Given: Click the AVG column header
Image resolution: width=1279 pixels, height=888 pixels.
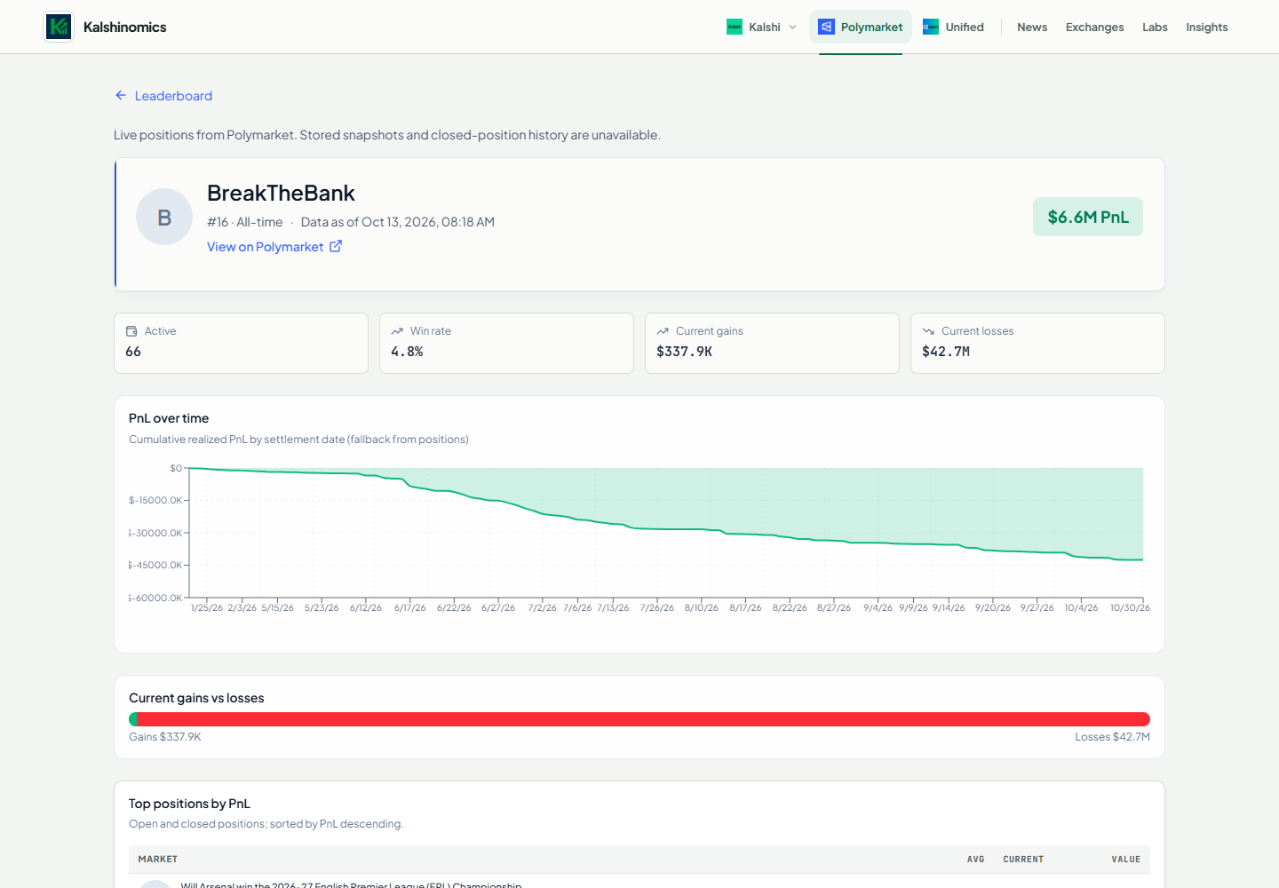Looking at the screenshot, I should 975,860.
